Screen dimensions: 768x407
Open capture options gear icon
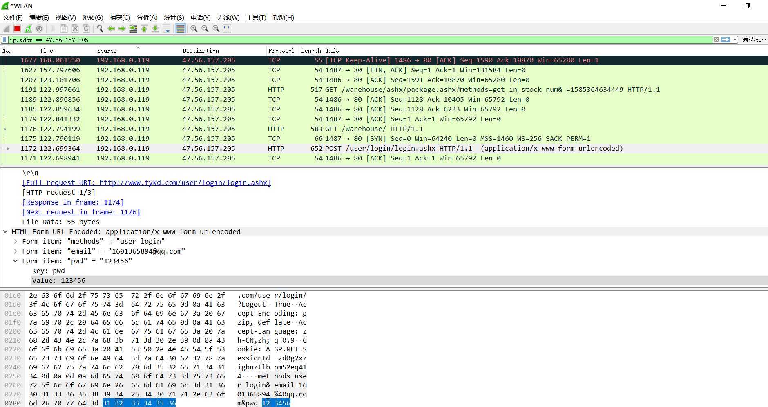pos(39,29)
